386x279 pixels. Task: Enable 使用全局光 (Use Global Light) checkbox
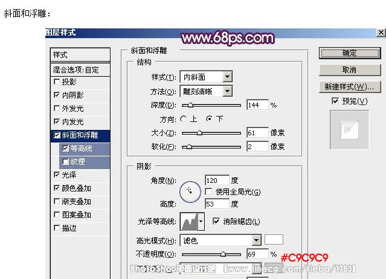tap(208, 192)
